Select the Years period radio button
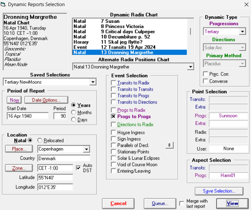Image resolution: width=251 pixels, height=210 pixels. click(74, 105)
